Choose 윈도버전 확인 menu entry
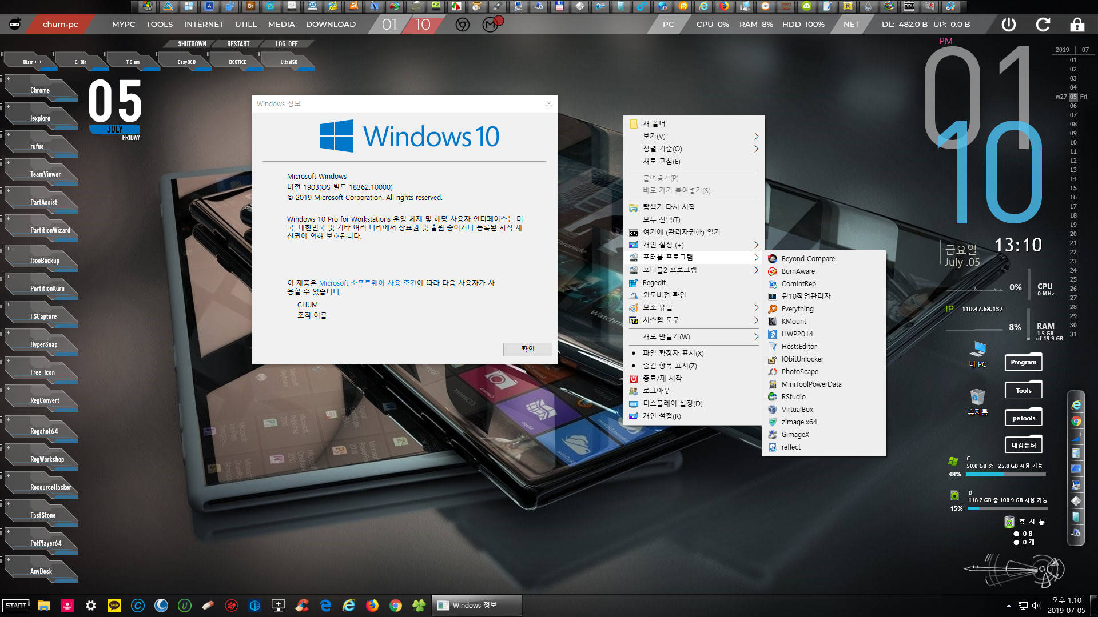Image resolution: width=1098 pixels, height=617 pixels. pyautogui.click(x=694, y=295)
